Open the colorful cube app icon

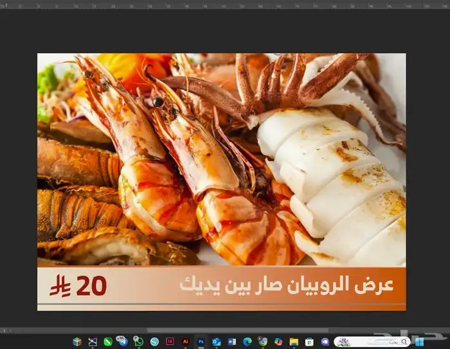(77, 341)
